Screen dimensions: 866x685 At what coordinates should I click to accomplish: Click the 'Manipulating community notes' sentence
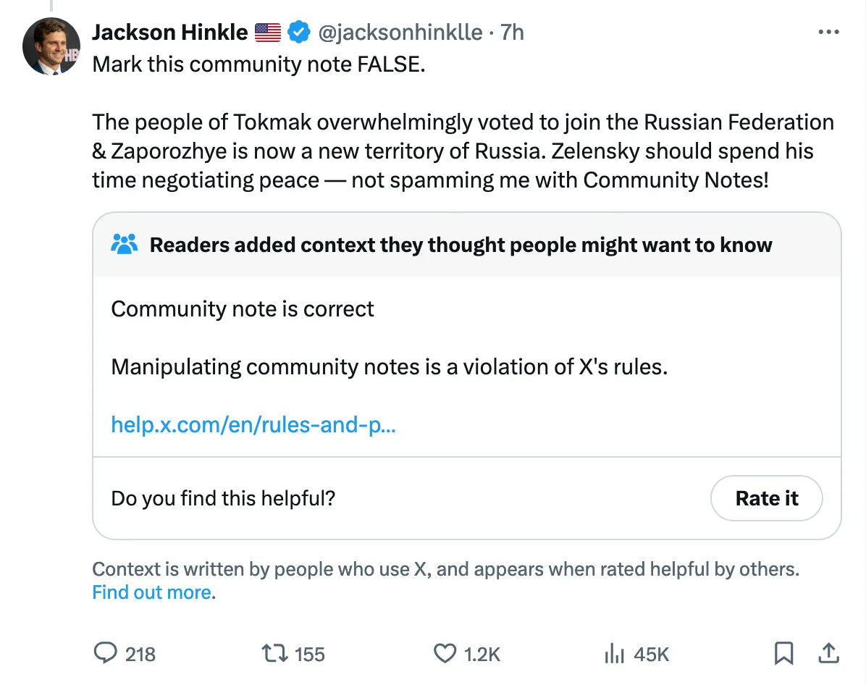click(x=389, y=366)
